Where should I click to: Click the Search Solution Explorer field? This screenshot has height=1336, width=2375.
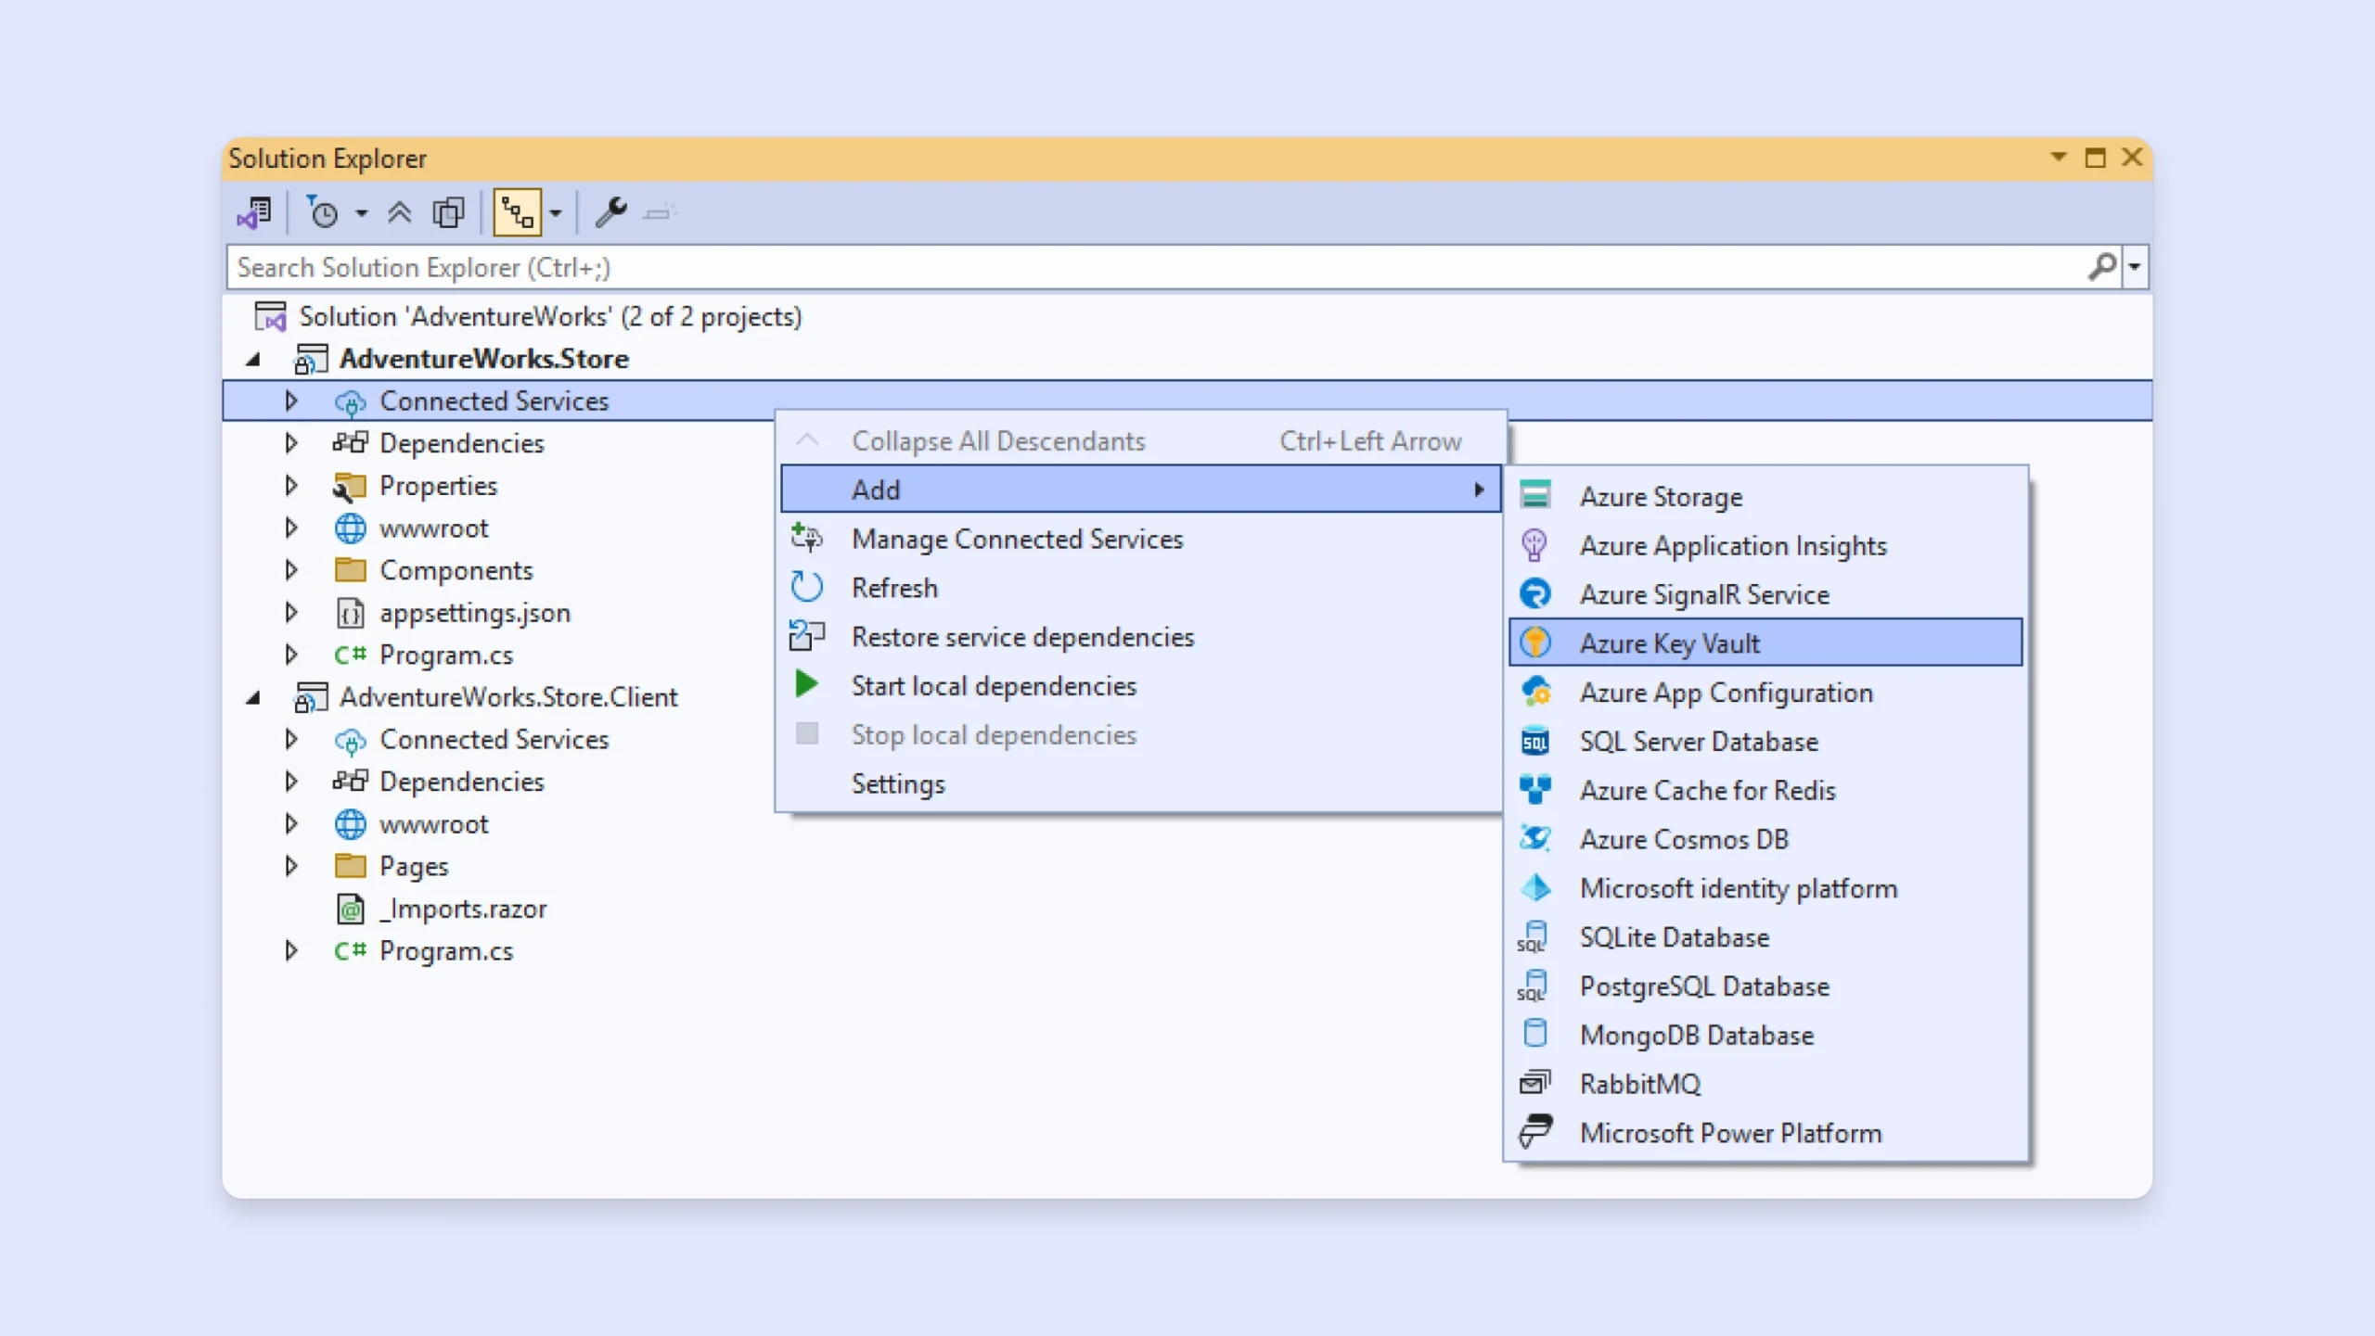[1113, 267]
